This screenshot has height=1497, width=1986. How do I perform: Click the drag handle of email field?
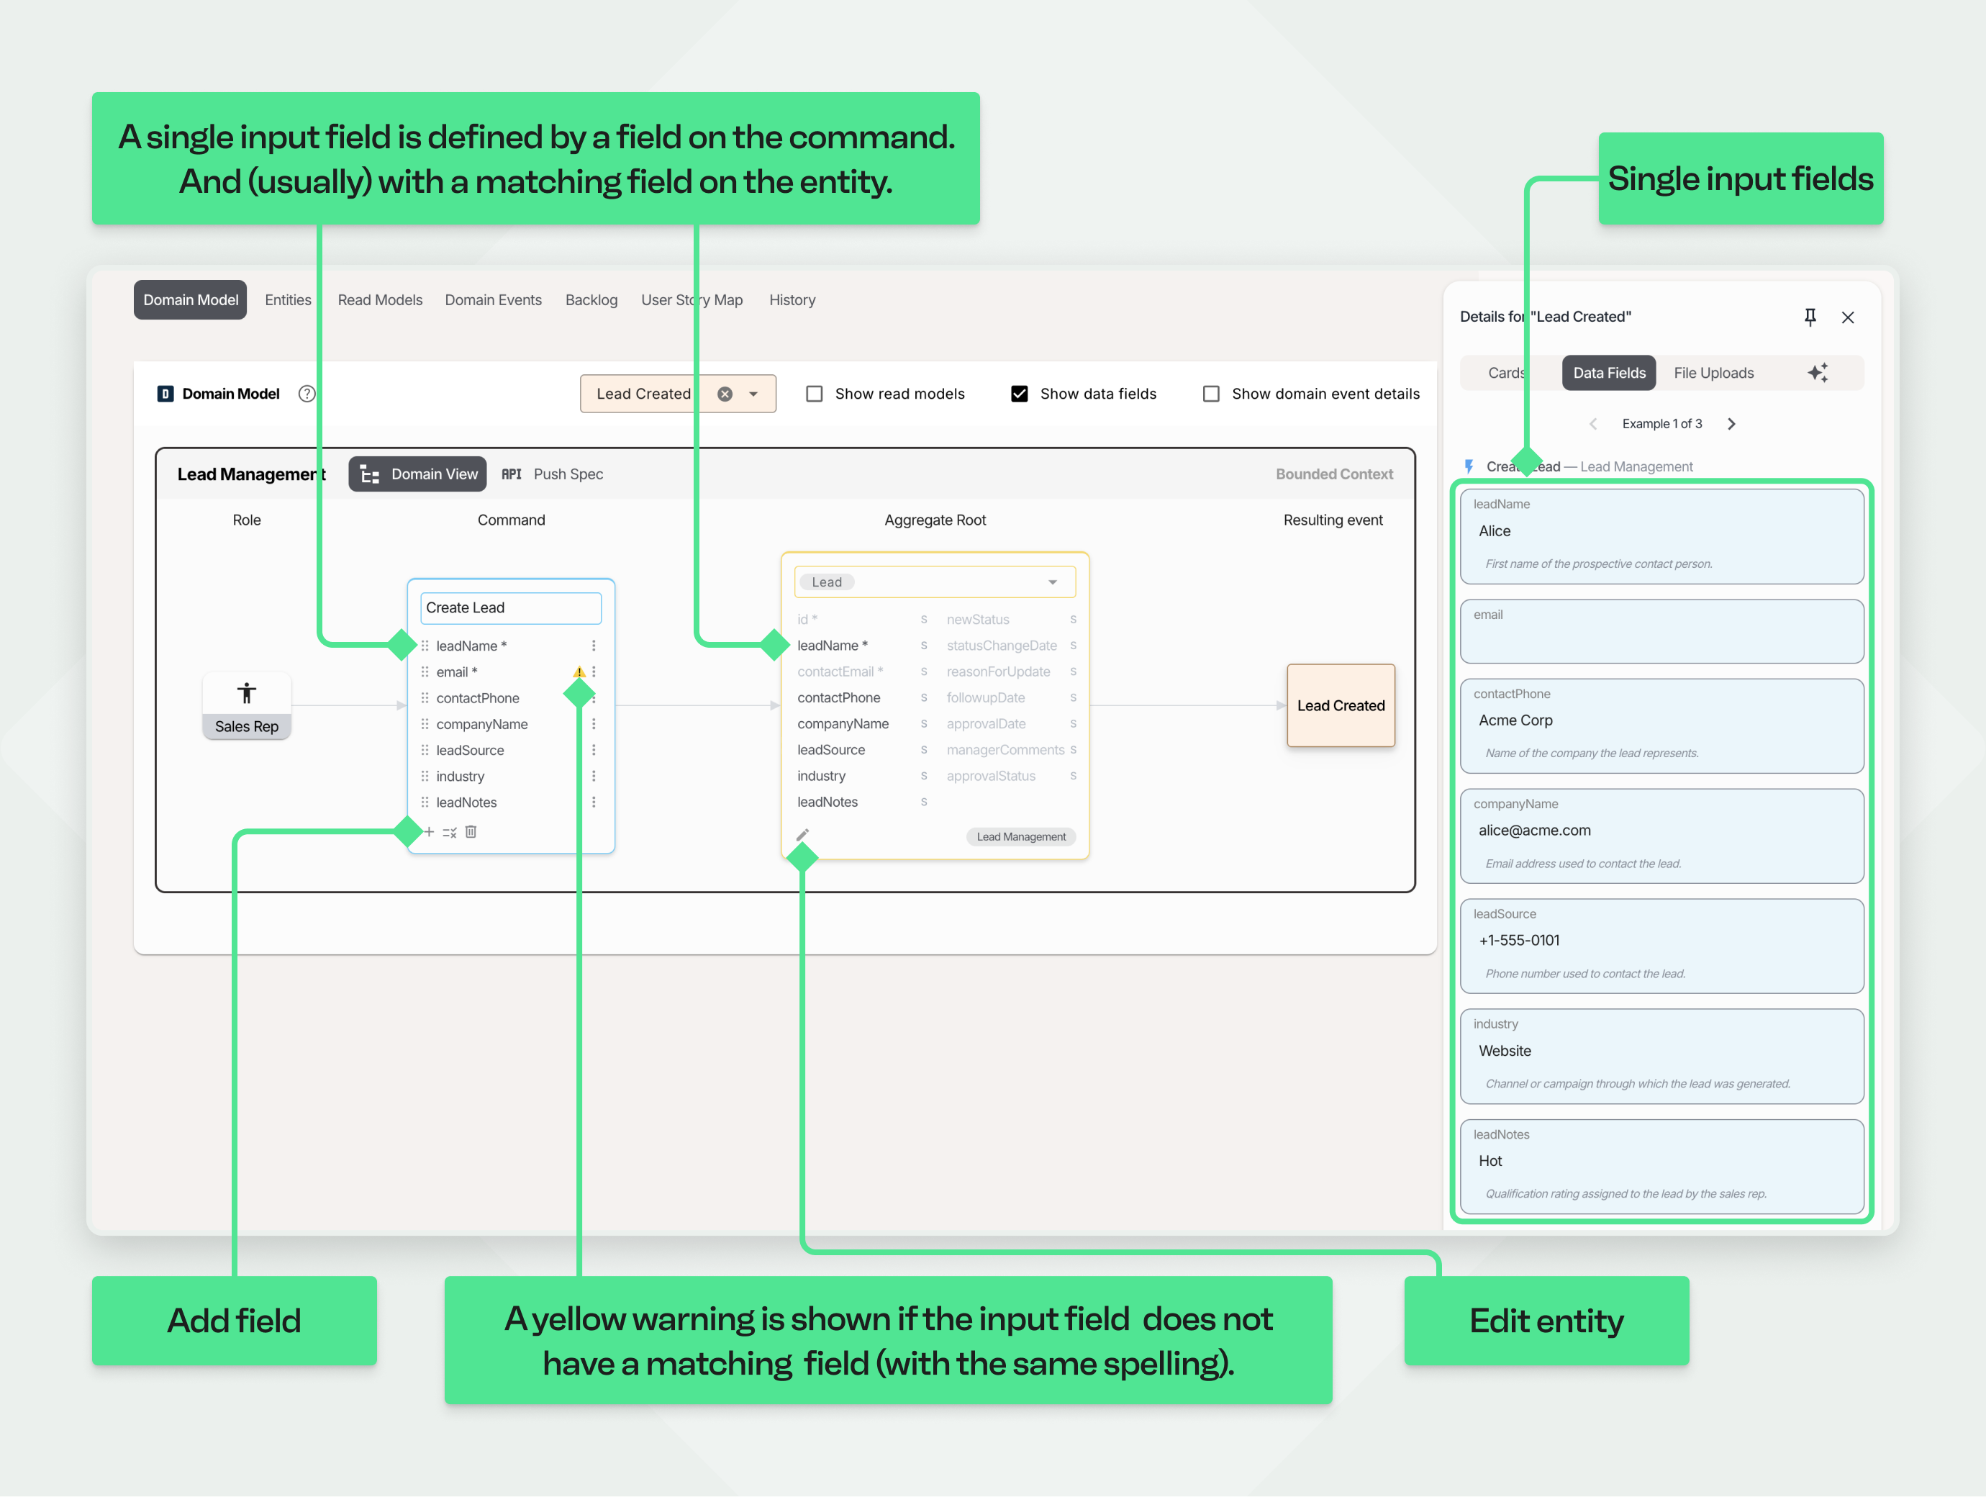(x=425, y=671)
